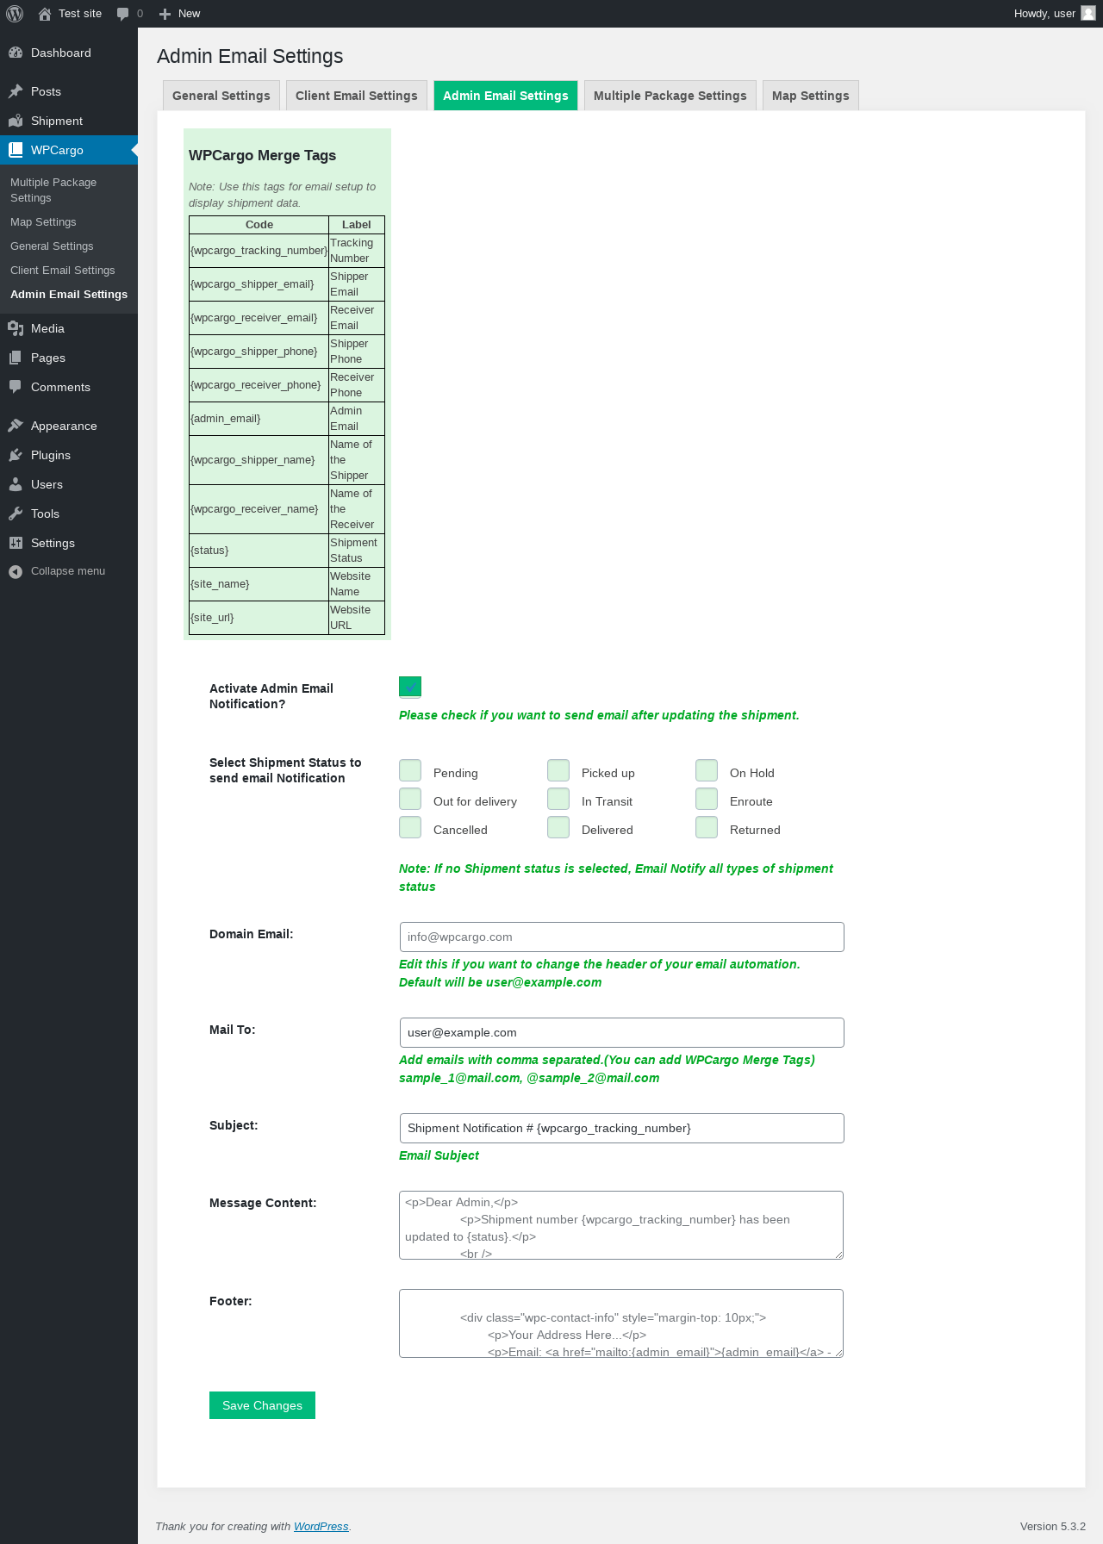This screenshot has height=1544, width=1103.
Task: Focus the Subject input field
Action: click(x=621, y=1129)
